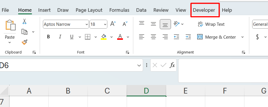
Task: Select column A header
Action: 29,91
